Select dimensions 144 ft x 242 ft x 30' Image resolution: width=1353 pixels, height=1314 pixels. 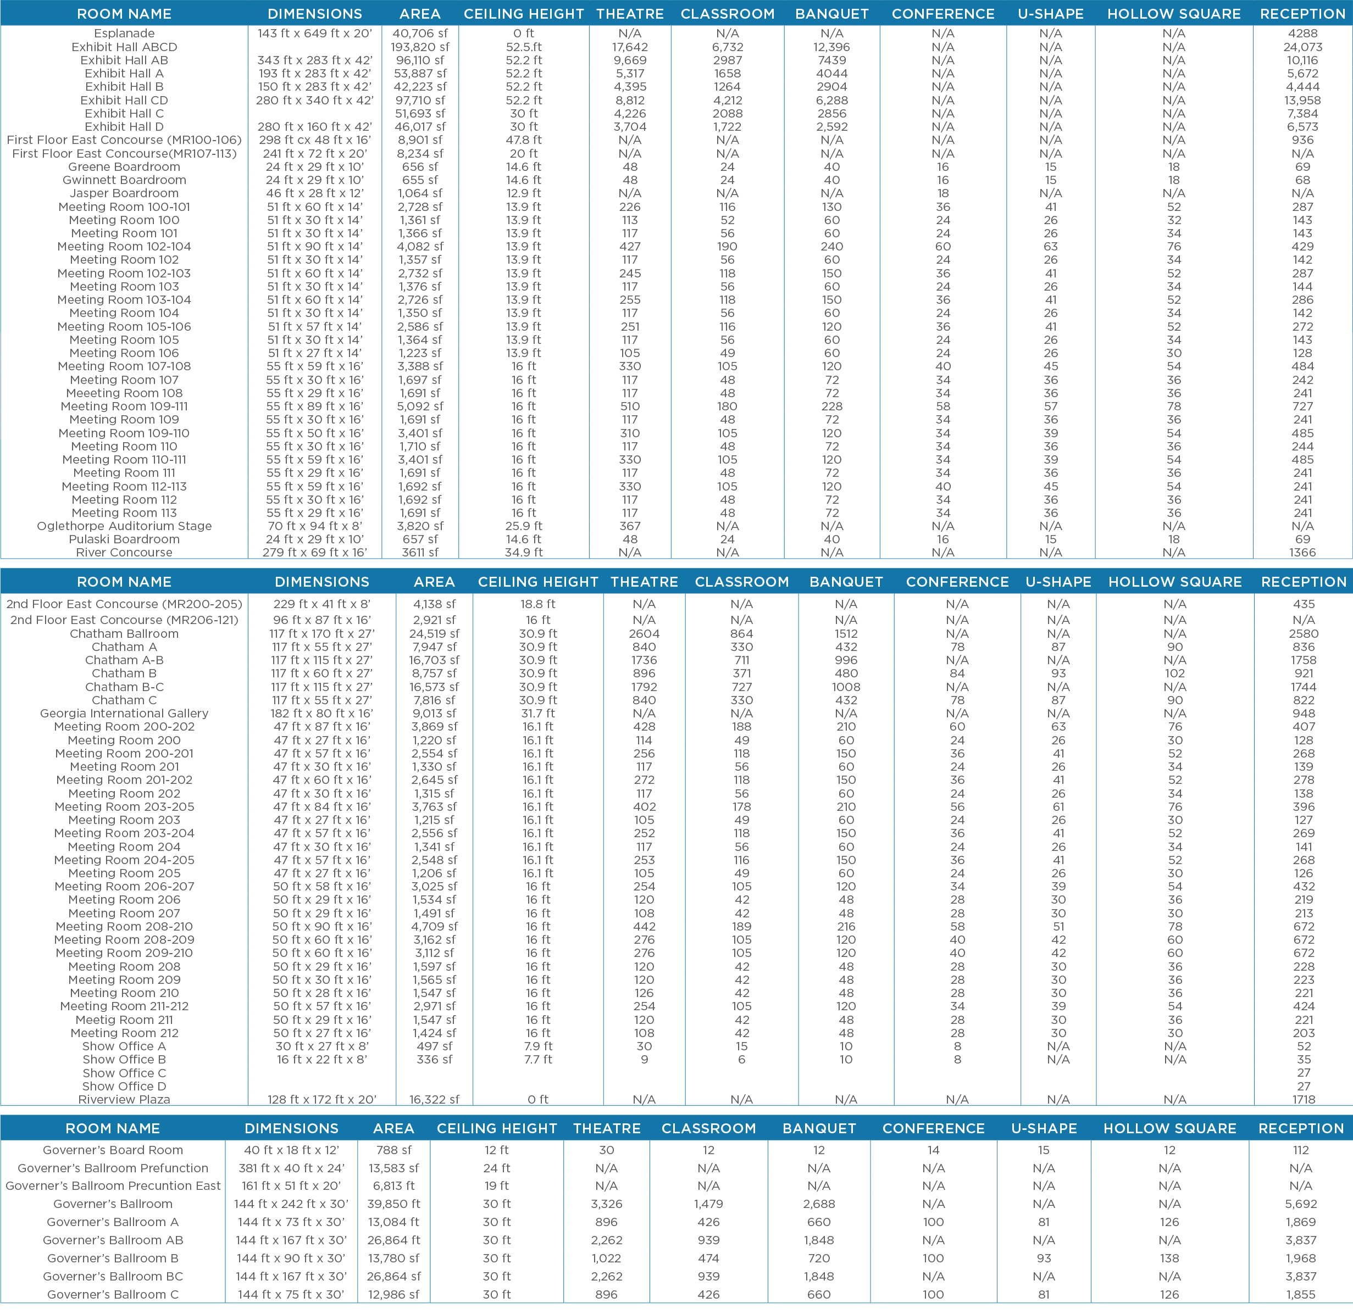tap(291, 1204)
